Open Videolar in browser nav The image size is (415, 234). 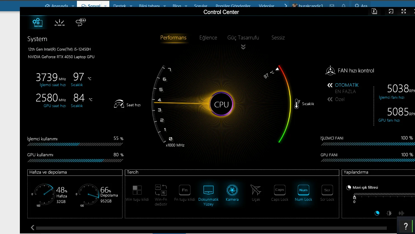267,6
